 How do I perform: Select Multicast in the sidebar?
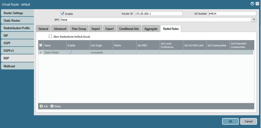tap(18, 66)
